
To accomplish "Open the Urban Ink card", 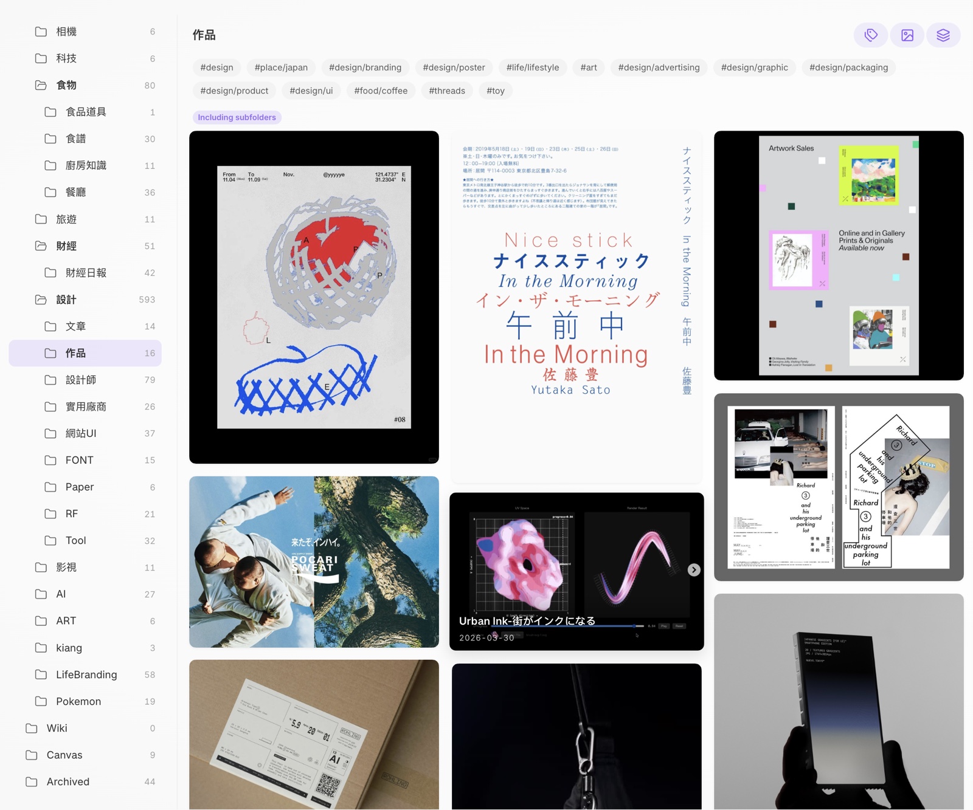I will (577, 571).
